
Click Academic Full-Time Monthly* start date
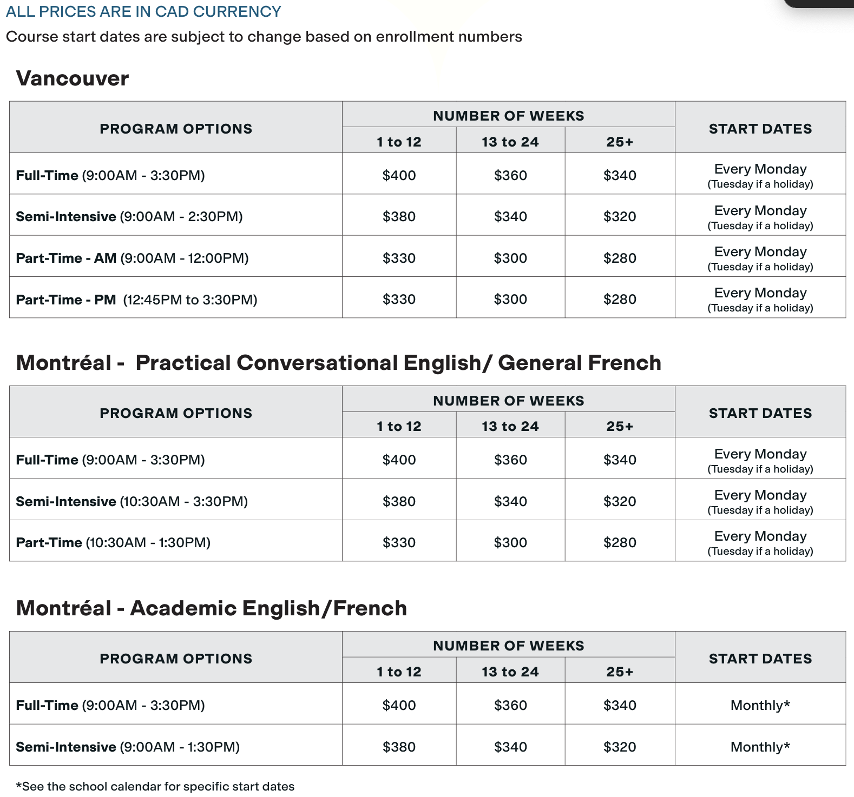[x=760, y=705]
